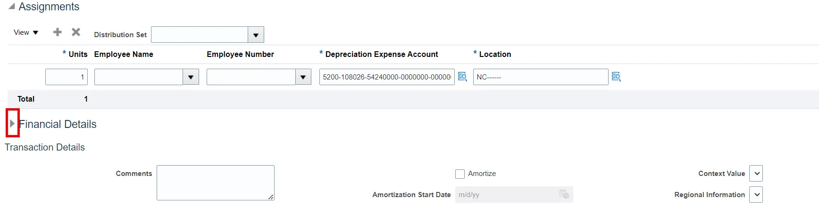Open the Distribution Set dropdown

[256, 35]
